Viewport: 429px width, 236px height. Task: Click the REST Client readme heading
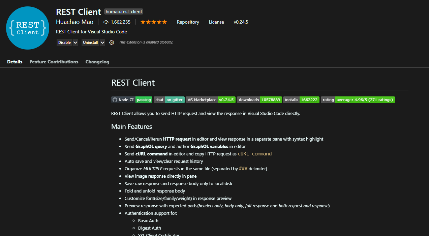[133, 83]
